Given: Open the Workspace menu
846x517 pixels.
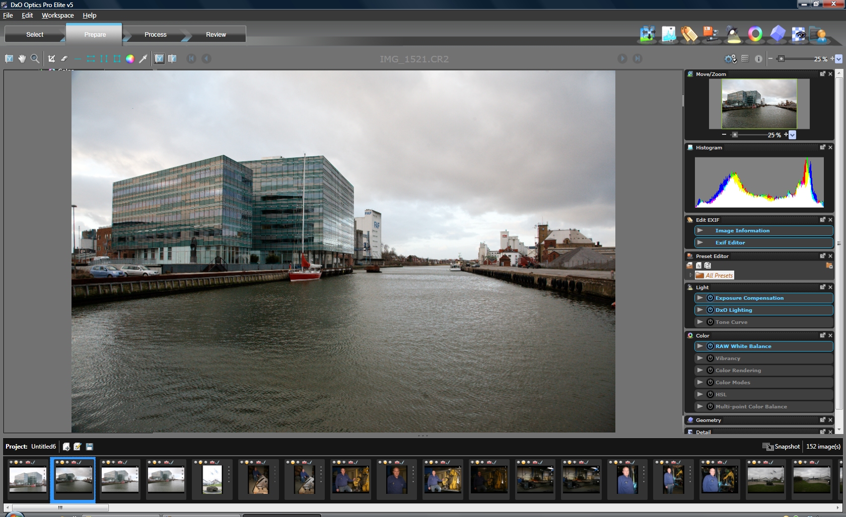Looking at the screenshot, I should click(57, 16).
